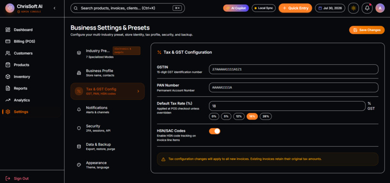The width and height of the screenshot is (390, 183).
Task: Open the Jul 30, 2026 date picker
Action: (x=330, y=8)
